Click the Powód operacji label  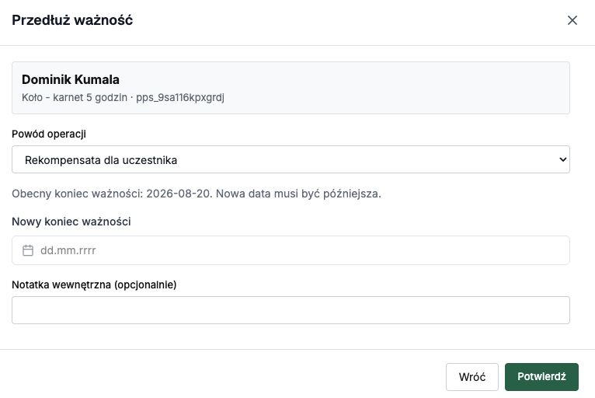click(49, 134)
